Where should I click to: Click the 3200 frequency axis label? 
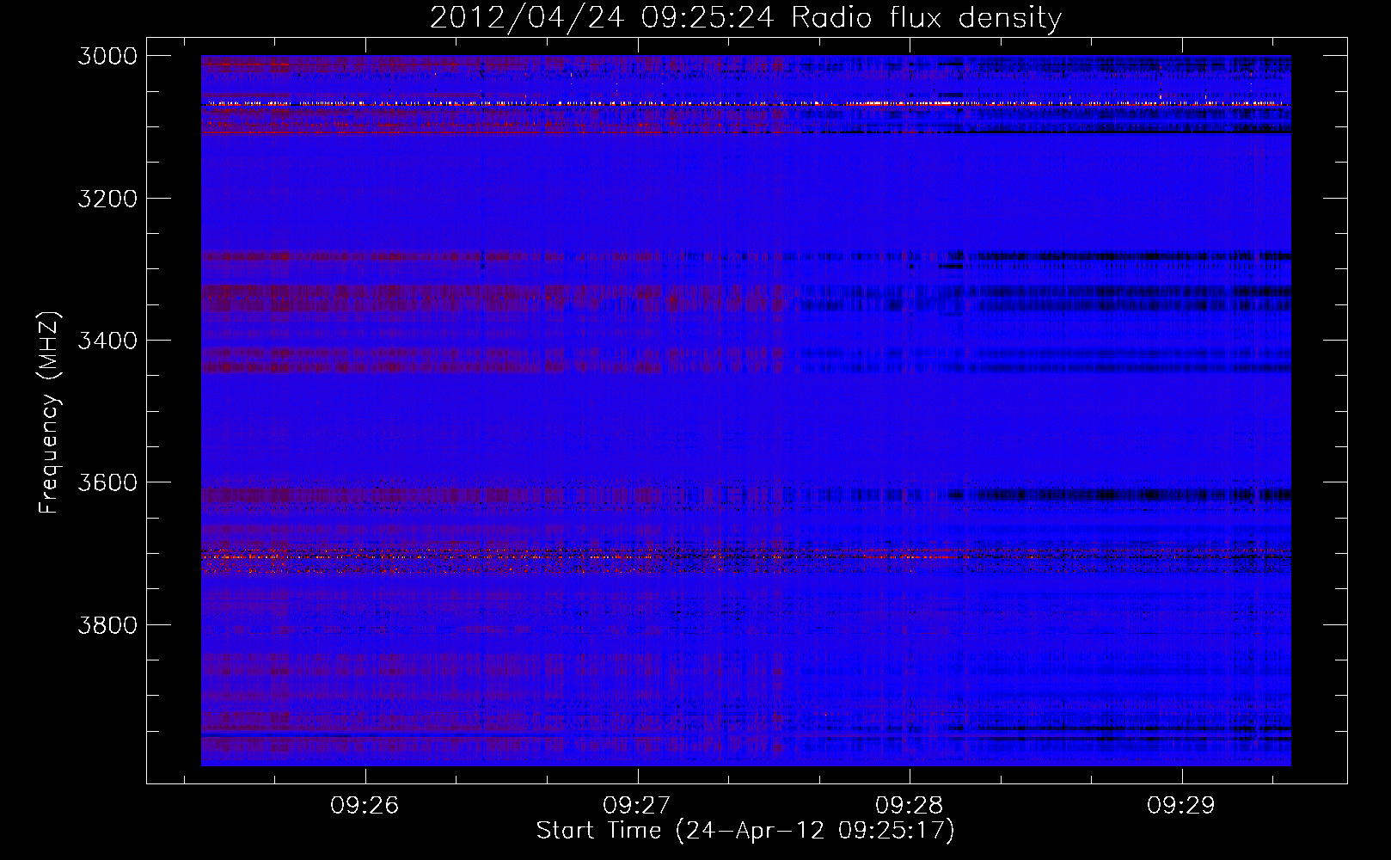pyautogui.click(x=107, y=199)
